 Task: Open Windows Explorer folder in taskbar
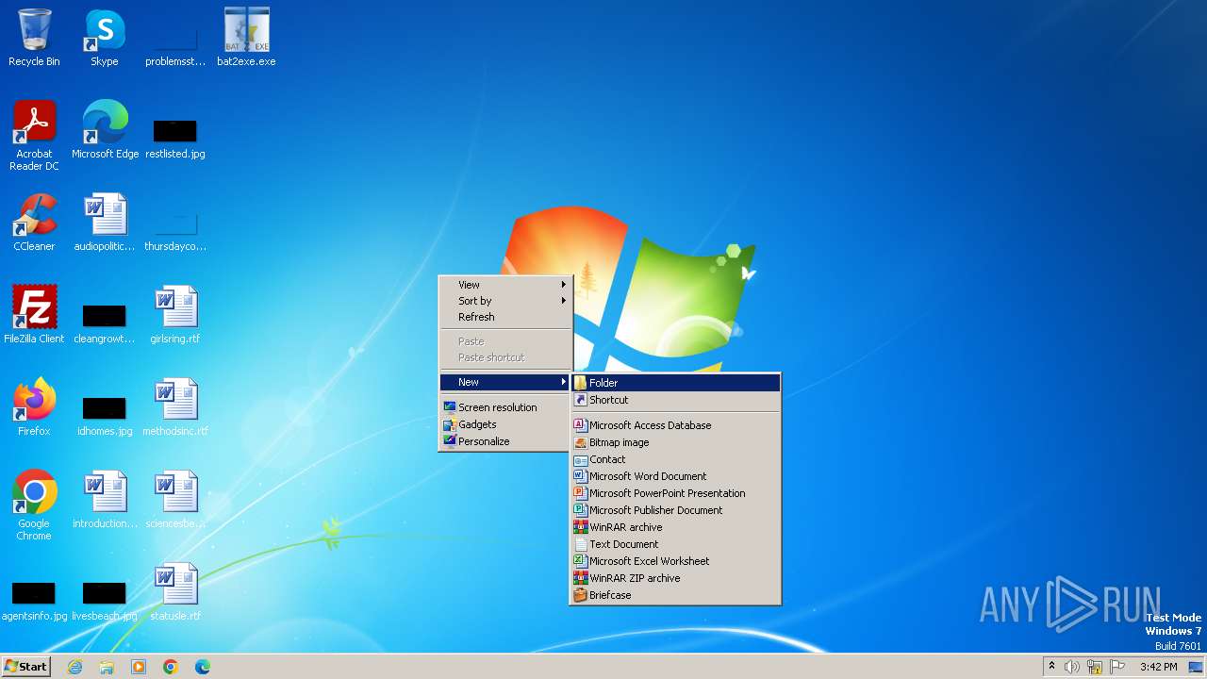click(x=107, y=667)
